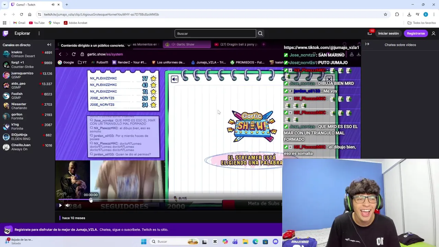Open Chrome three-dot menu
The width and height of the screenshot is (439, 247).
pyautogui.click(x=434, y=14)
